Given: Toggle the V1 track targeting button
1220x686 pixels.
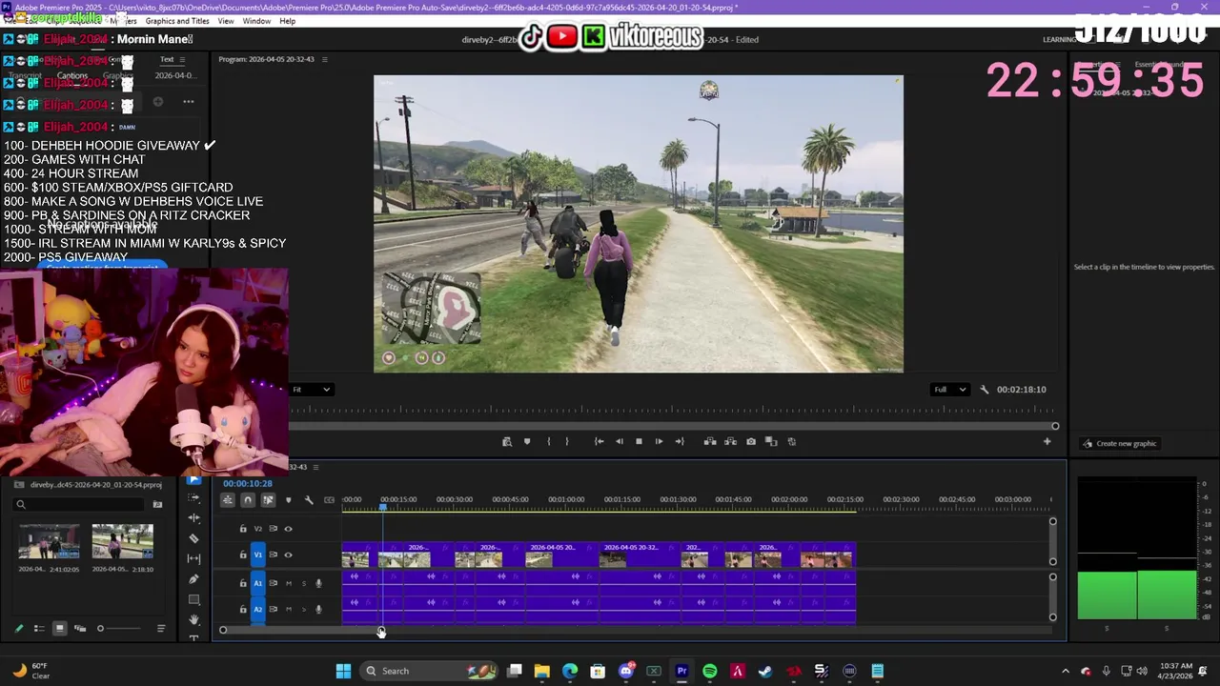Looking at the screenshot, I should click(x=257, y=555).
